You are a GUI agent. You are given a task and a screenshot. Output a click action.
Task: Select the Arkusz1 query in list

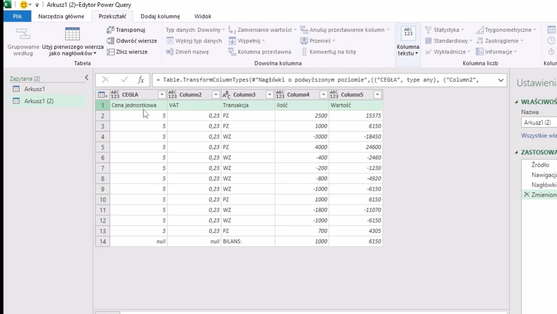pyautogui.click(x=34, y=89)
